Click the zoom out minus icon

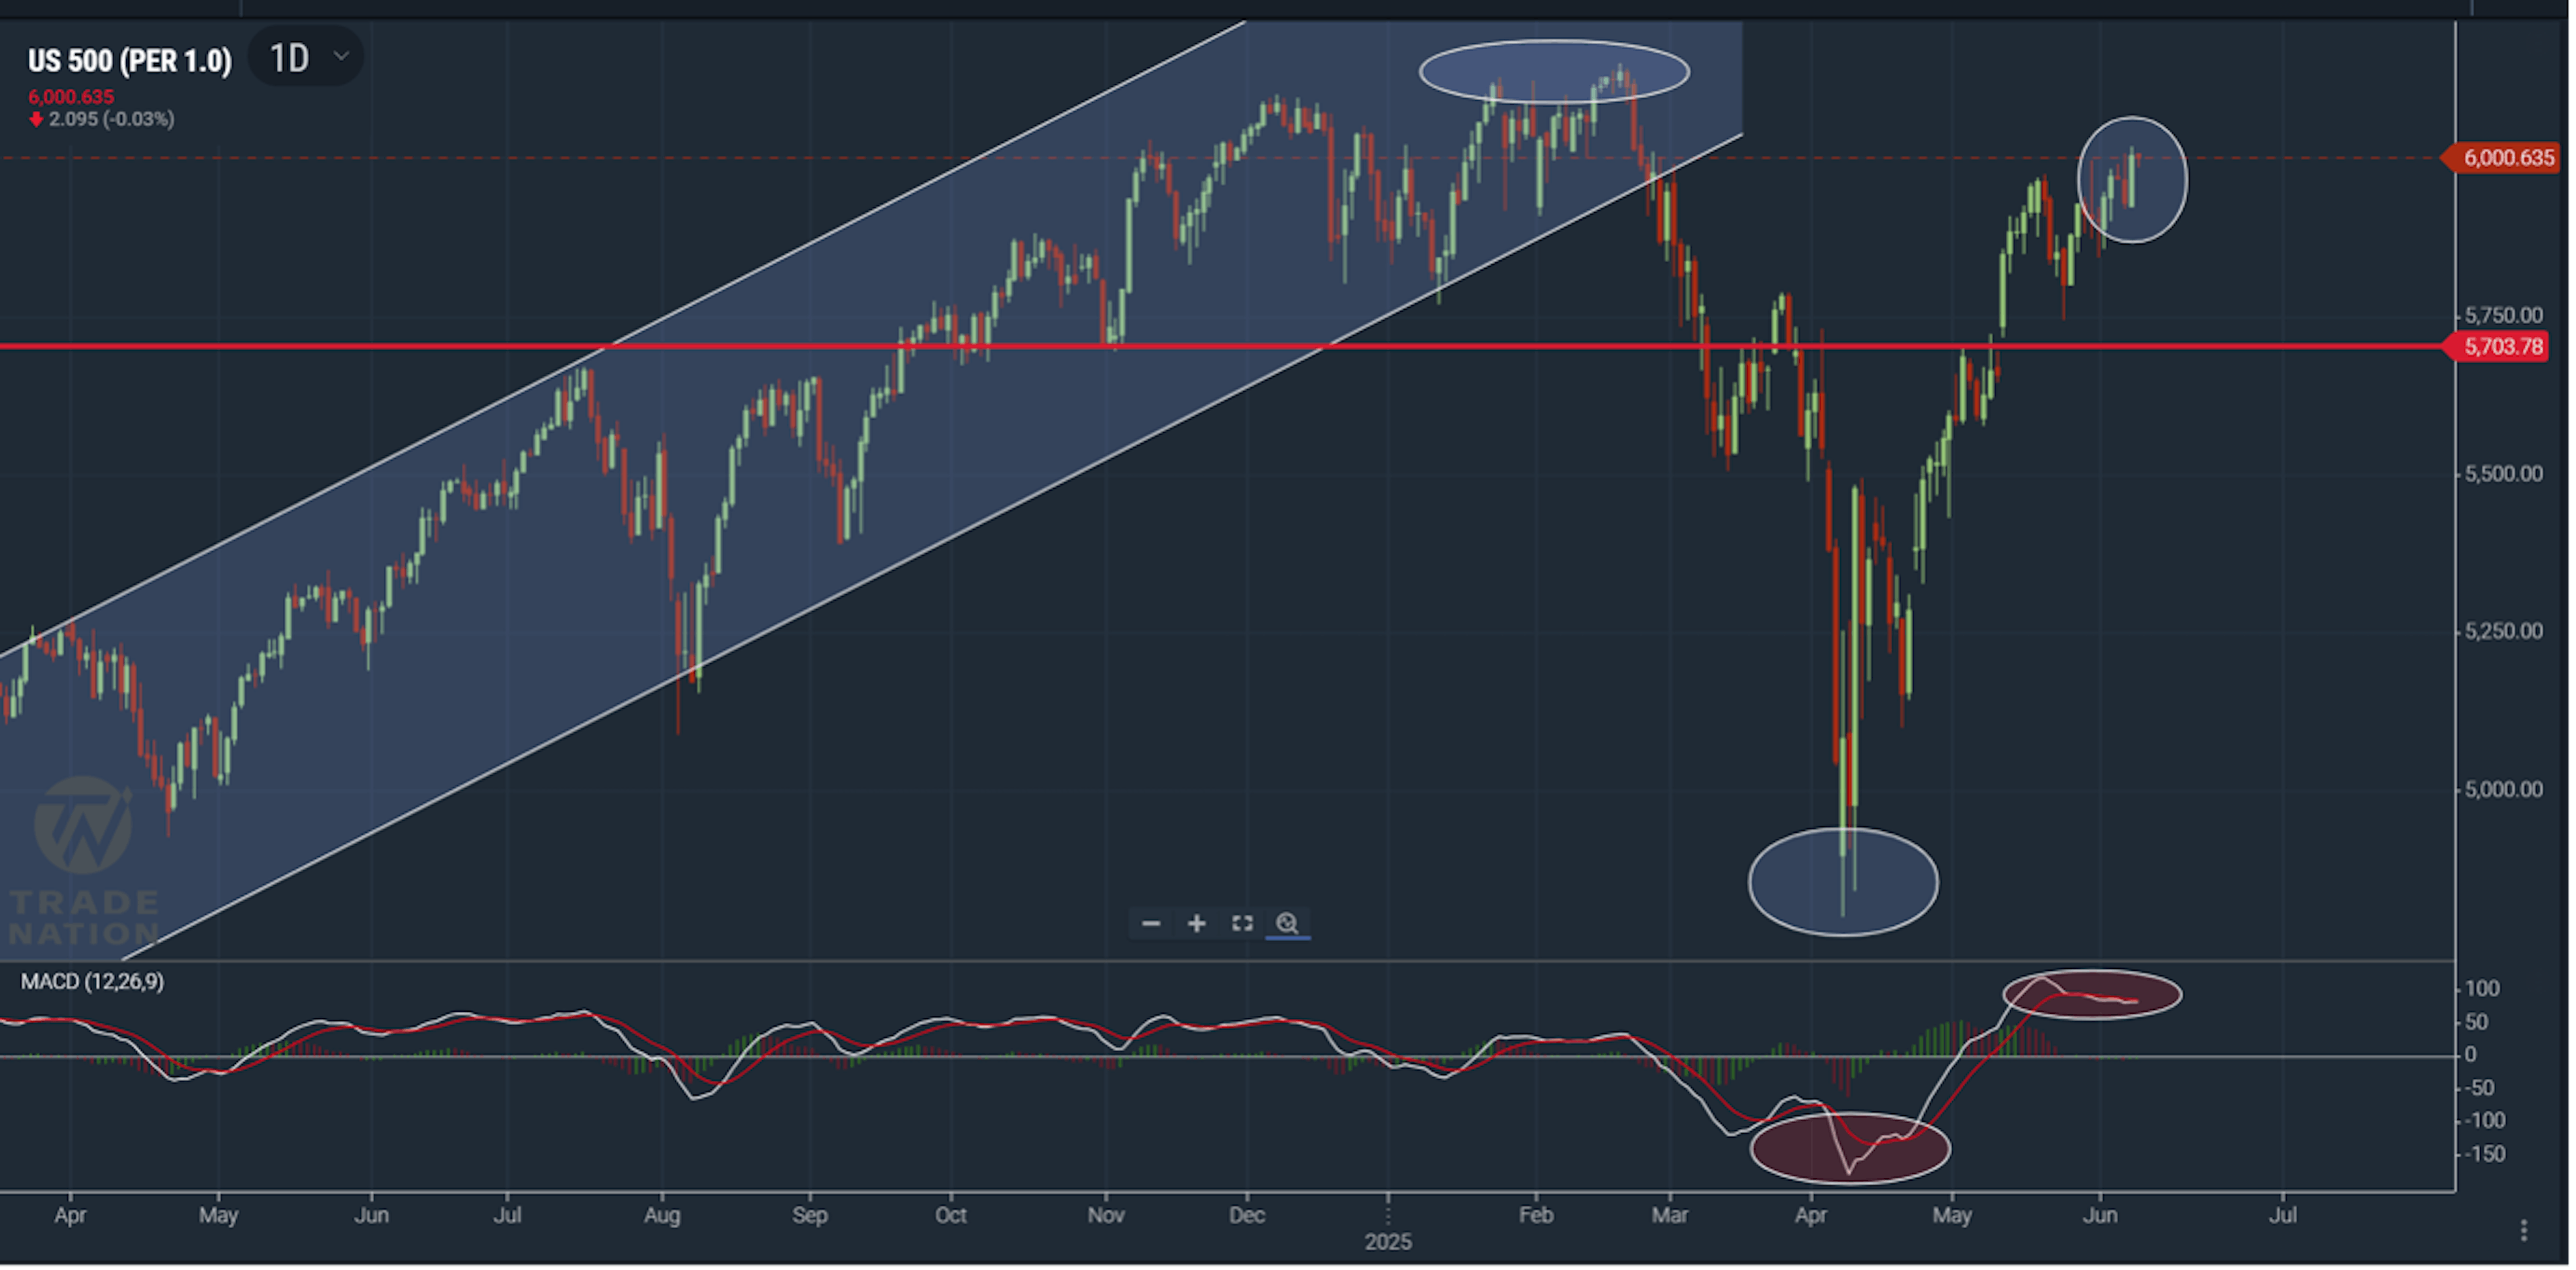click(x=1152, y=924)
